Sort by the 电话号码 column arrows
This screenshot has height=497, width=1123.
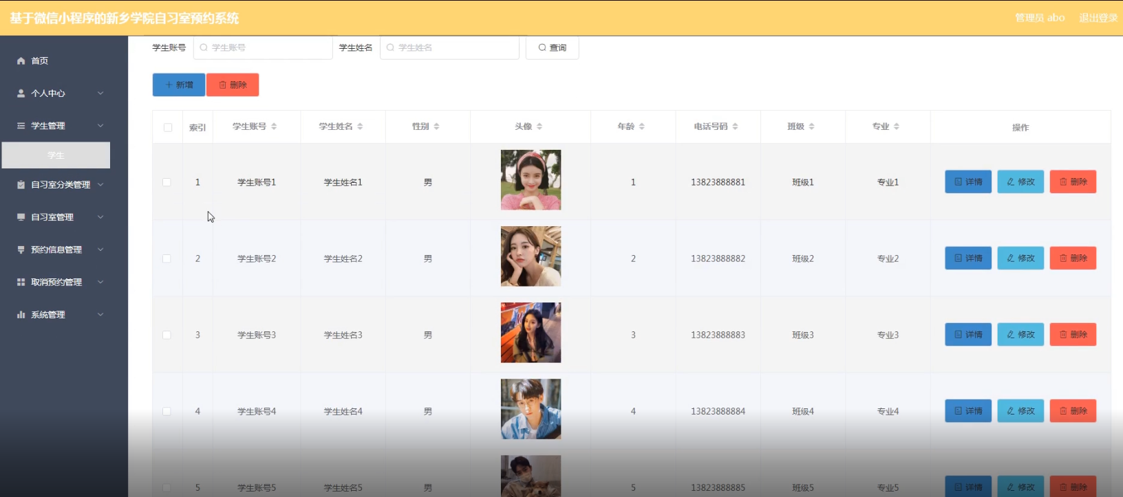(735, 126)
